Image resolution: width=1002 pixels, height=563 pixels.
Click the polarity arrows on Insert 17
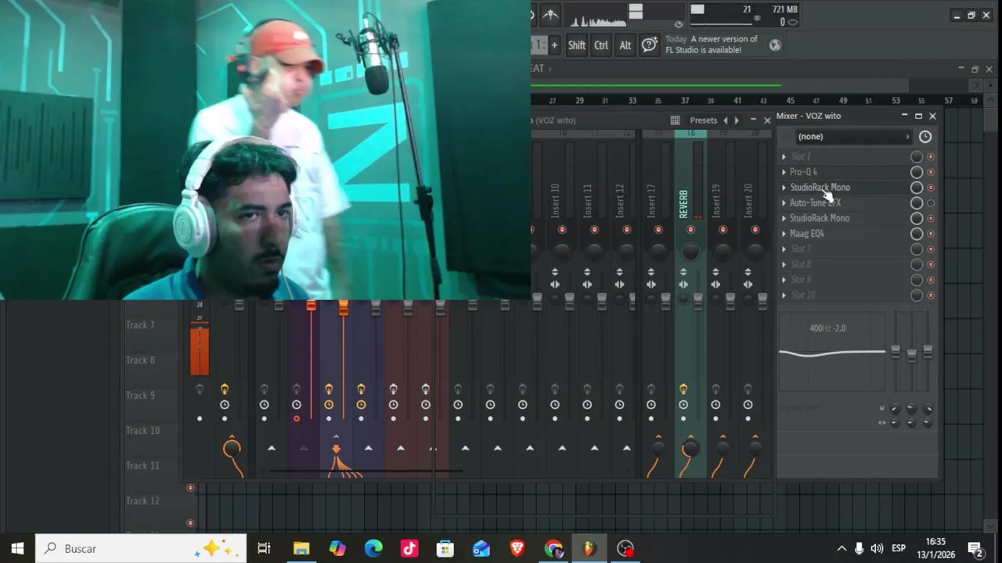point(651,271)
